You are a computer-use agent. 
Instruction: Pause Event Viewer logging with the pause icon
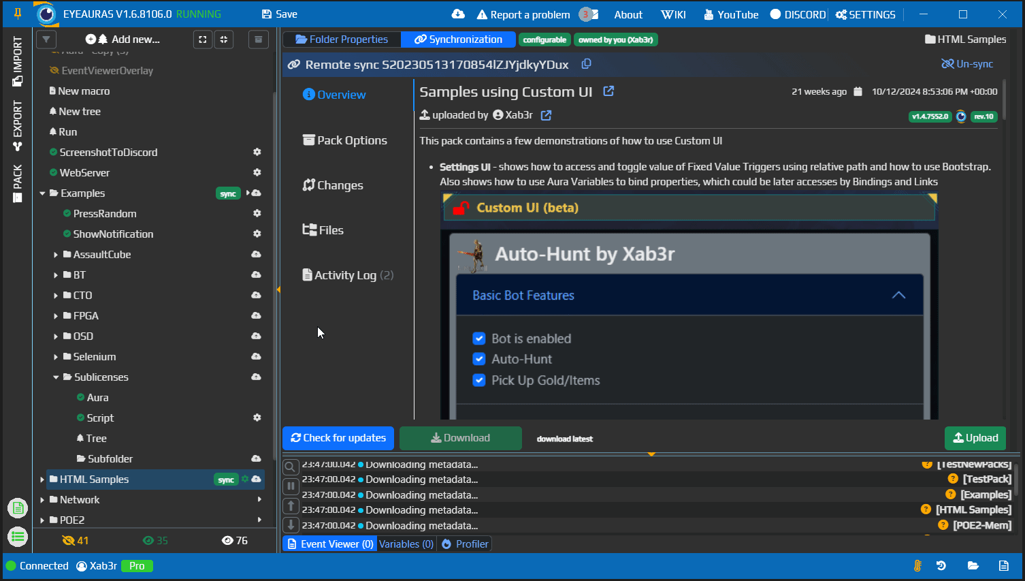[x=289, y=486]
